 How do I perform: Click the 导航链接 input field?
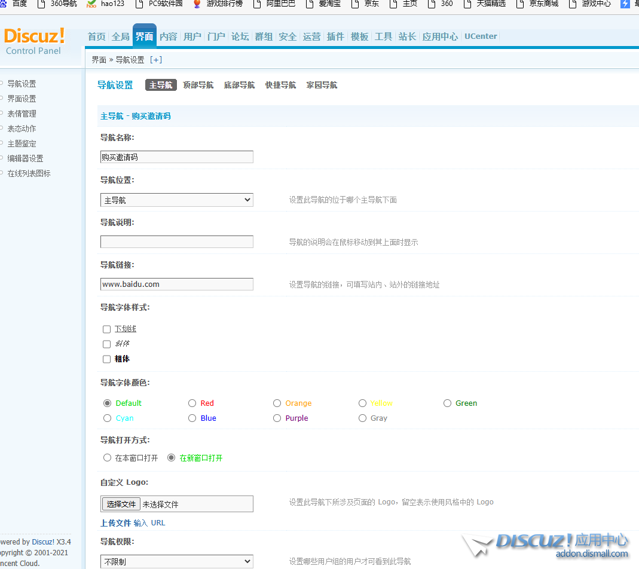tap(176, 284)
